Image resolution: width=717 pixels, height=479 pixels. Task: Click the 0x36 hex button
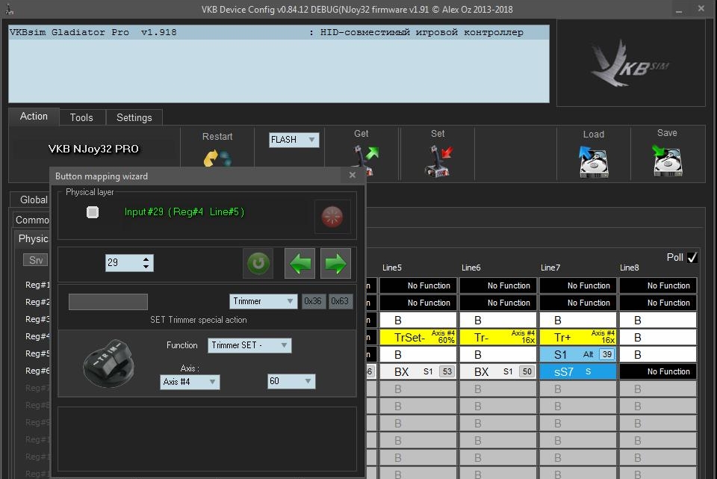tap(313, 301)
